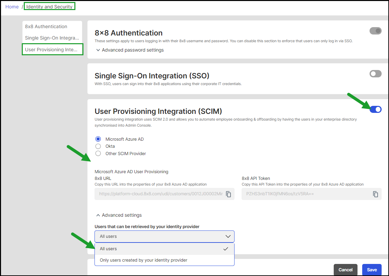Image resolution: width=389 pixels, height=276 pixels.
Task: Pick the checked "All users" entry in the list
Action: point(164,249)
